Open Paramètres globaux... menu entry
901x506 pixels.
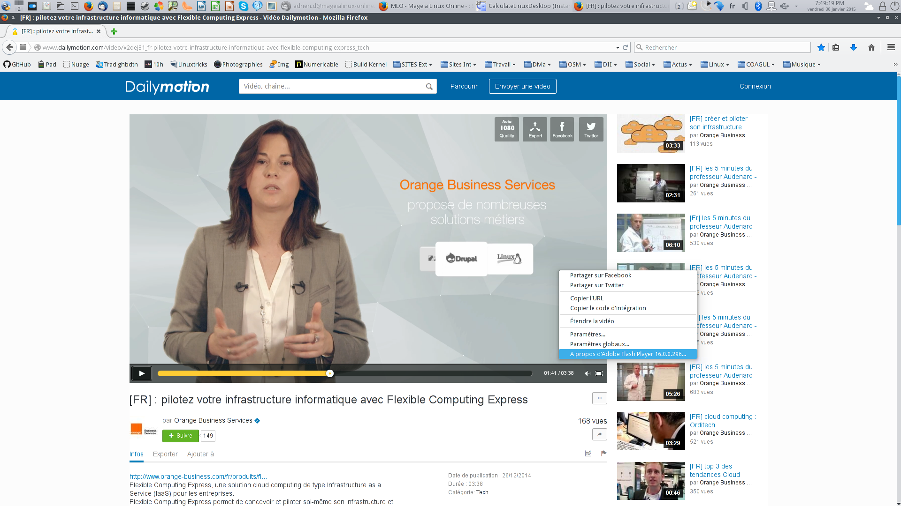628,344
